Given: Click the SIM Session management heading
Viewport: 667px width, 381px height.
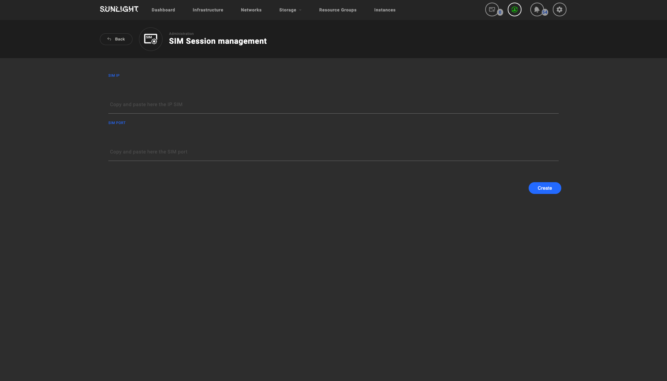Looking at the screenshot, I should (218, 41).
